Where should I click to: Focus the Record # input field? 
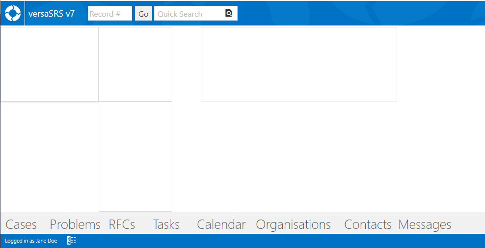tap(110, 14)
